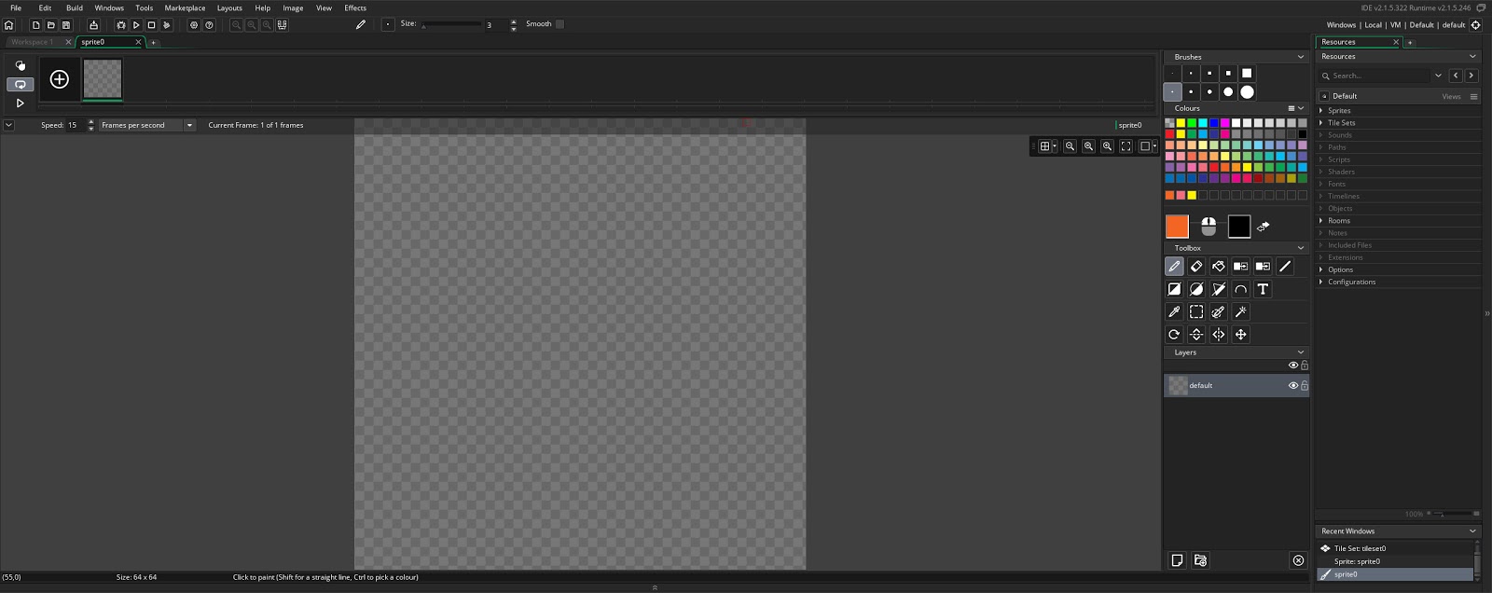
Task: Open the Build menu
Action: (75, 7)
